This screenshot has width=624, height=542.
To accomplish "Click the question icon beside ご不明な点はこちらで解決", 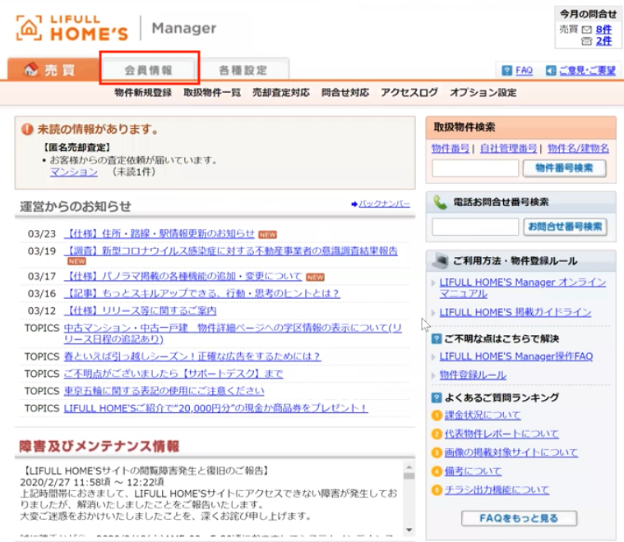I will (x=437, y=339).
